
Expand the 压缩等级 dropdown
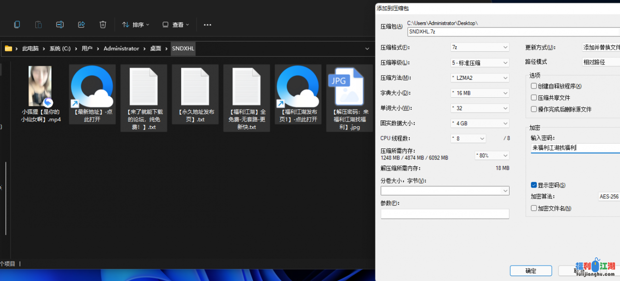(480, 63)
